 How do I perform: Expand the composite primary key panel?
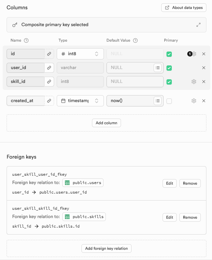click(x=198, y=25)
